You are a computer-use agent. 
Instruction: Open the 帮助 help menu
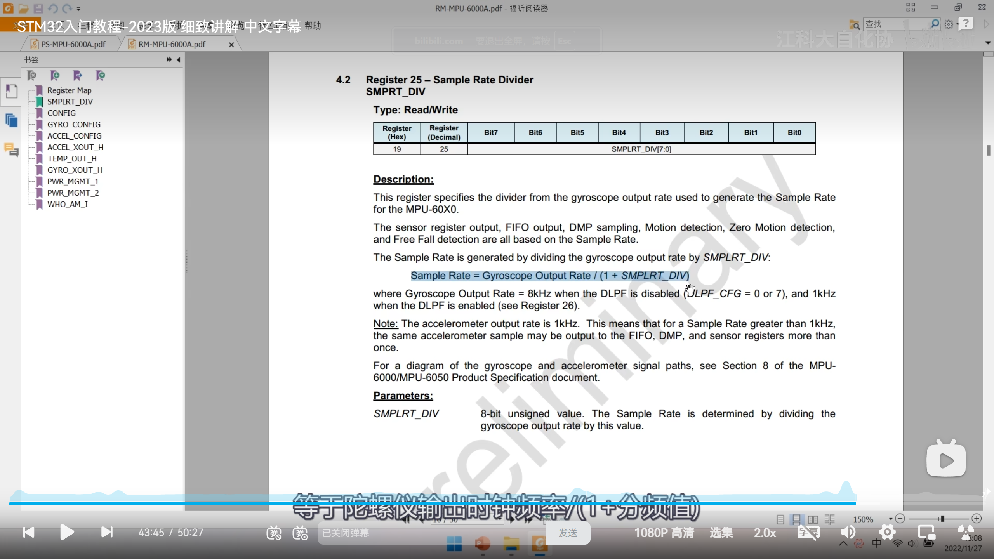pyautogui.click(x=313, y=26)
